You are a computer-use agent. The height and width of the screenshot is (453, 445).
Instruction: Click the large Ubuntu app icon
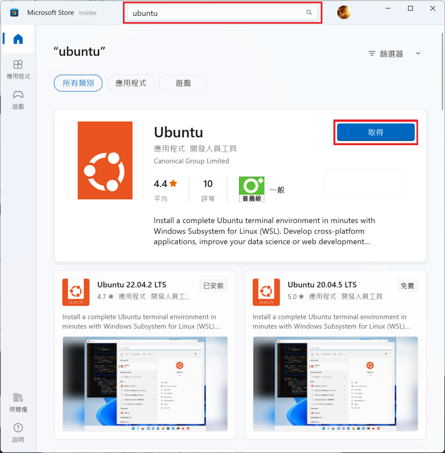pos(105,160)
